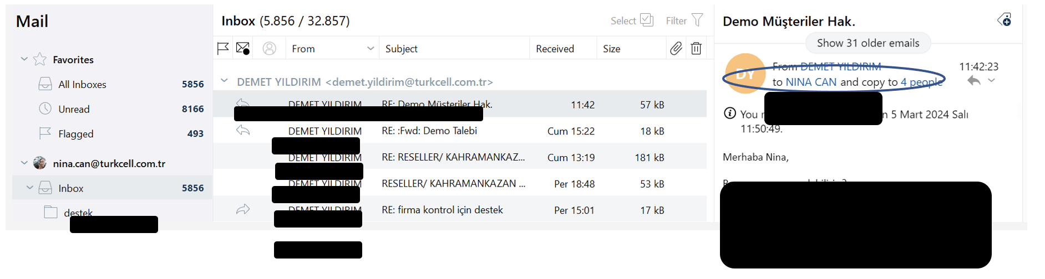Click the add tag icon beside email title

click(1005, 20)
